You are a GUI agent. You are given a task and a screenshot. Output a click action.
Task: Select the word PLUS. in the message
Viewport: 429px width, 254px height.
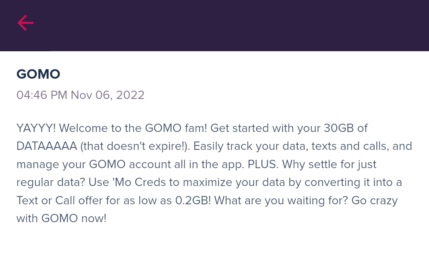click(263, 164)
